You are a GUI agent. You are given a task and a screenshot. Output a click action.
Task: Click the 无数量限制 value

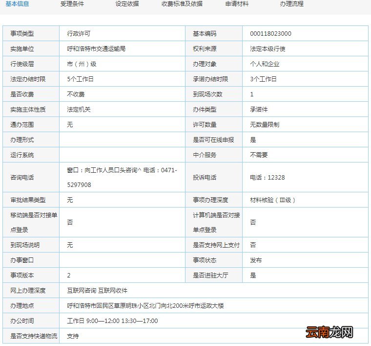[x=265, y=125]
